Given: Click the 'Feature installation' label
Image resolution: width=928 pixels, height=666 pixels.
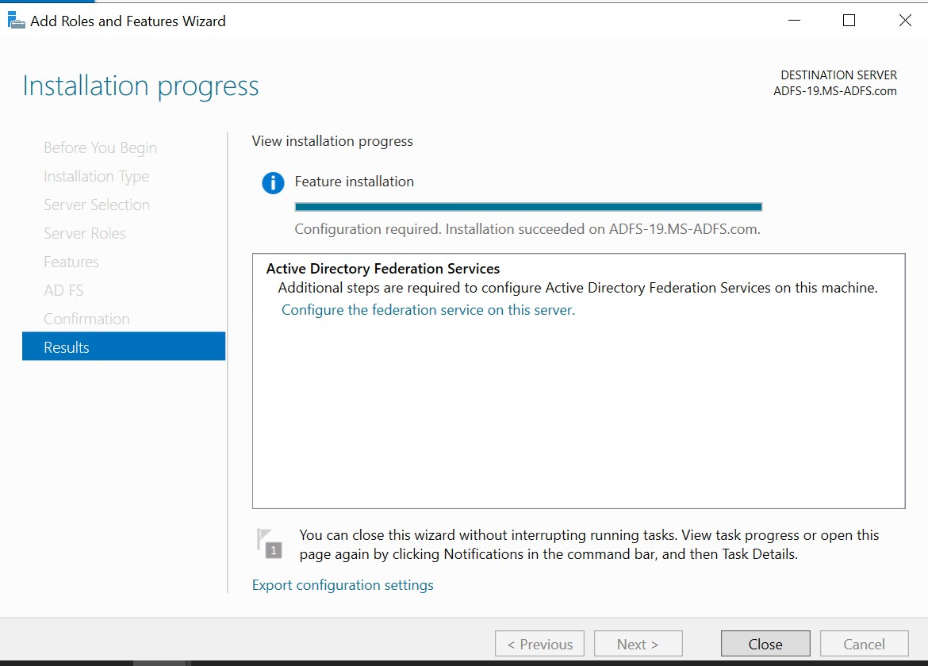Looking at the screenshot, I should [x=354, y=182].
